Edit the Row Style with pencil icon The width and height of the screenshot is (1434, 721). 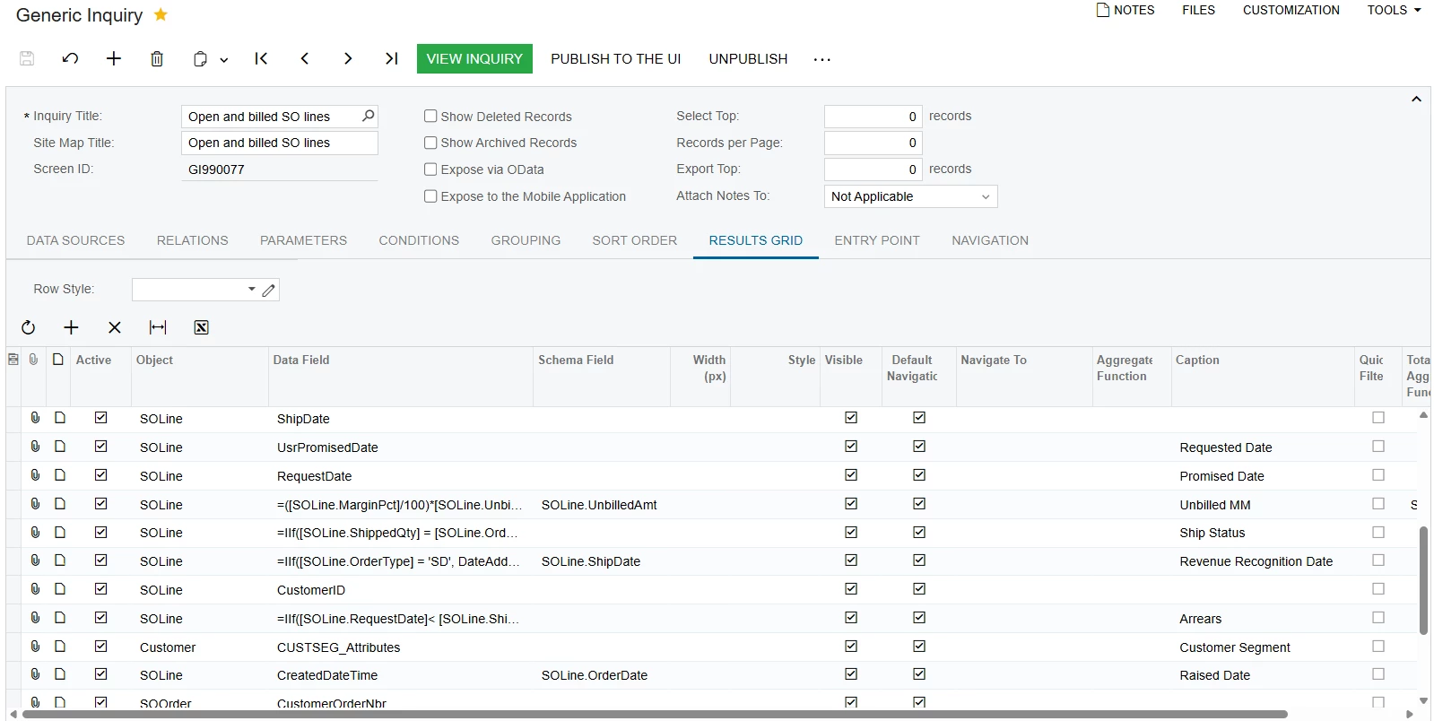pos(268,290)
